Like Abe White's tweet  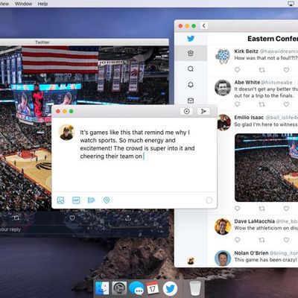[286, 104]
